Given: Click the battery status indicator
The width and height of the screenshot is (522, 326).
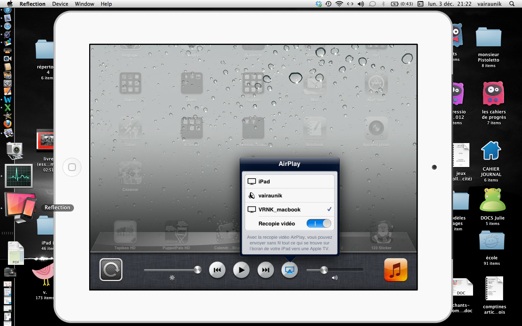Looking at the screenshot, I should 402,4.
